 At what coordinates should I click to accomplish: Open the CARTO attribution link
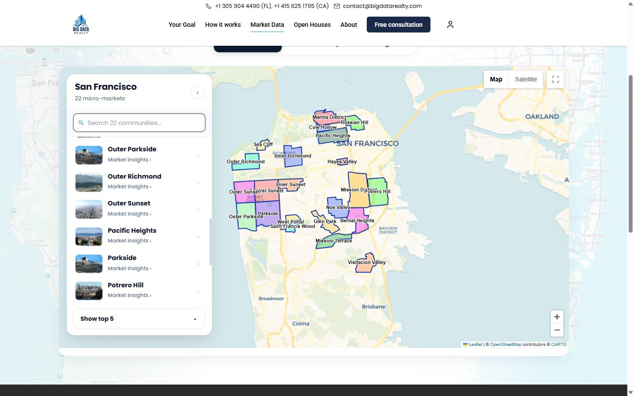coord(559,345)
